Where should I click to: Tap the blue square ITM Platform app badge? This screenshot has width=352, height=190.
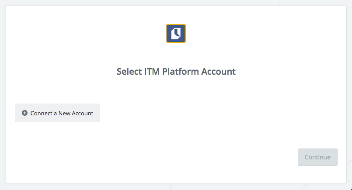click(x=176, y=34)
